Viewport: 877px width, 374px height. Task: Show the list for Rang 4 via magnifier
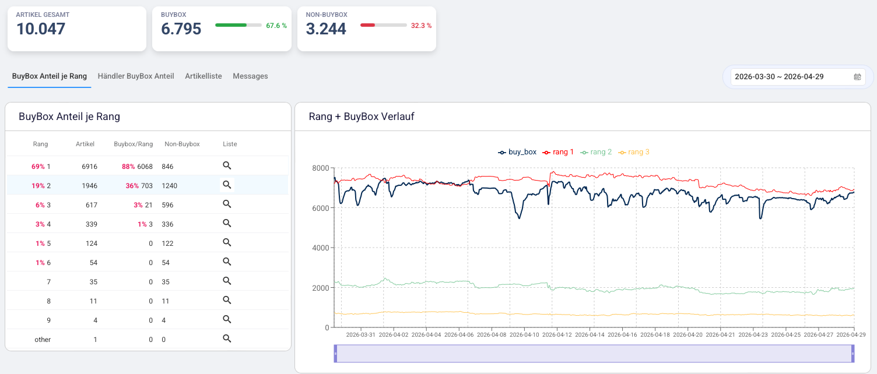227,223
